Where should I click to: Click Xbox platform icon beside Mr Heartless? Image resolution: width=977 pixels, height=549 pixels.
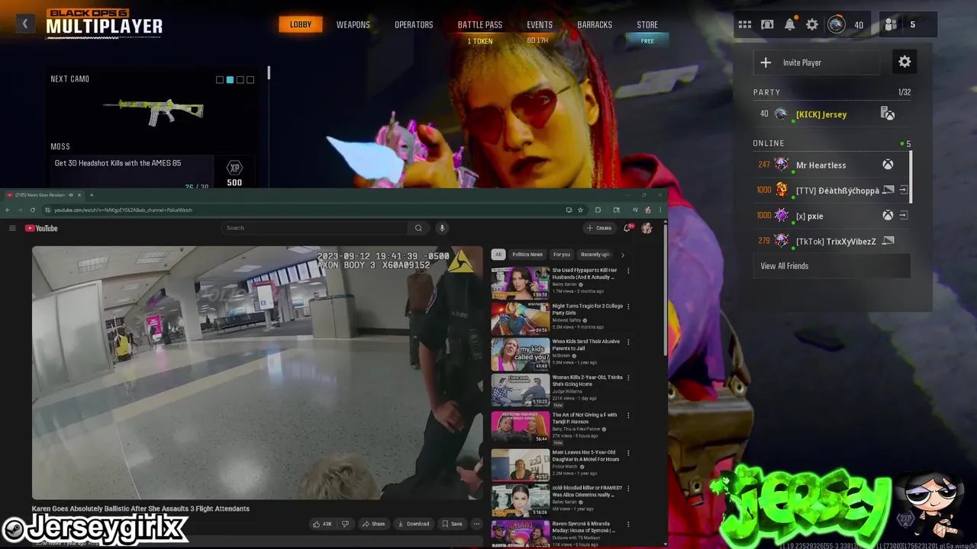tap(888, 165)
